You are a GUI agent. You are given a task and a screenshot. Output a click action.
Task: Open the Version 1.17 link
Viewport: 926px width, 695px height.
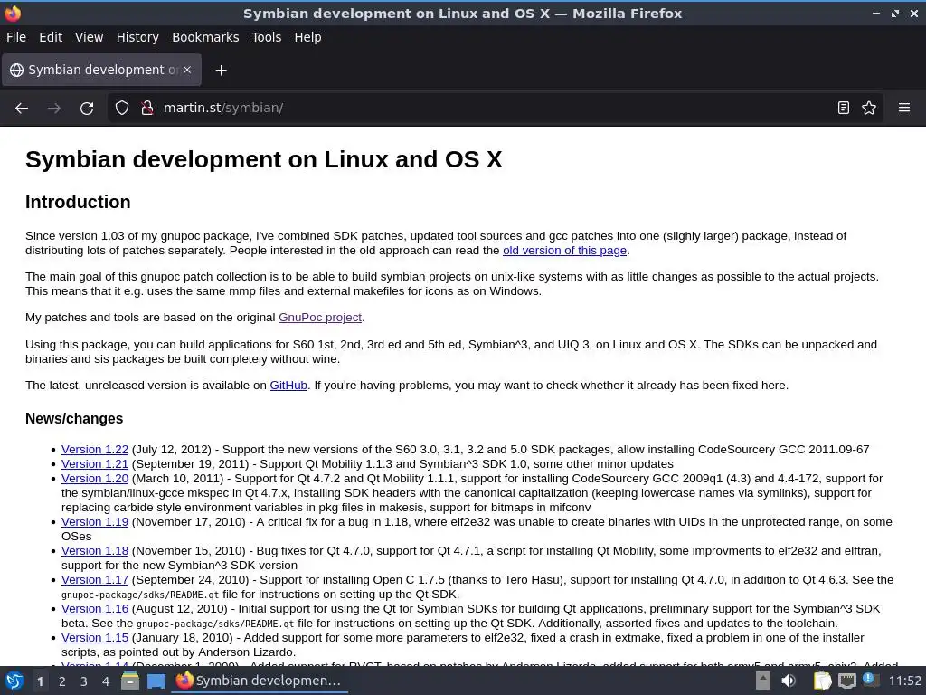click(94, 580)
